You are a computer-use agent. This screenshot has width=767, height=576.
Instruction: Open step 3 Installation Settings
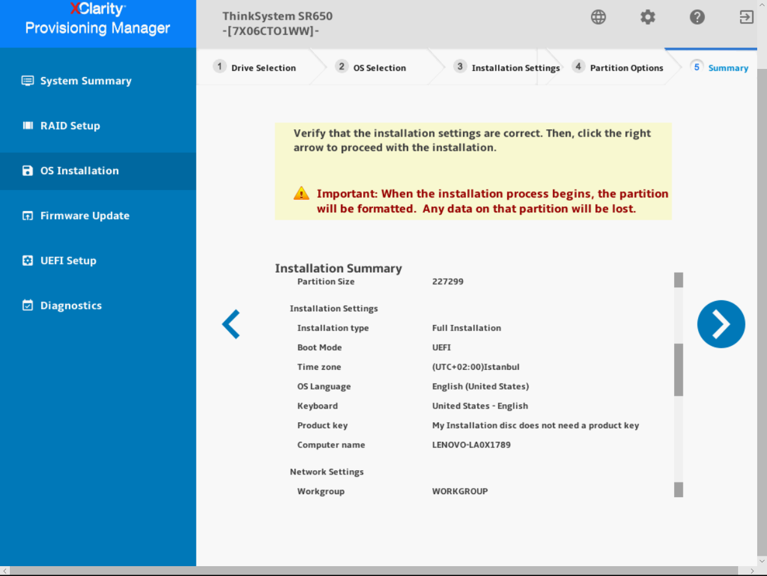click(507, 67)
